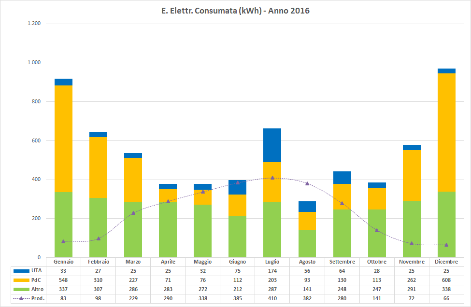Click the Prod. triangle marker at Marzo
Screen dimensions: 471x307
[133, 213]
